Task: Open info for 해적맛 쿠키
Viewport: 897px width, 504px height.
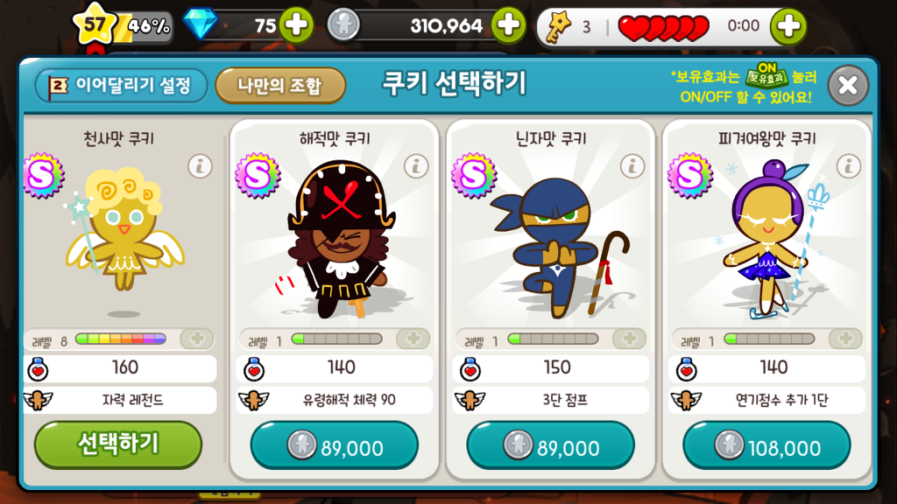Action: tap(416, 166)
